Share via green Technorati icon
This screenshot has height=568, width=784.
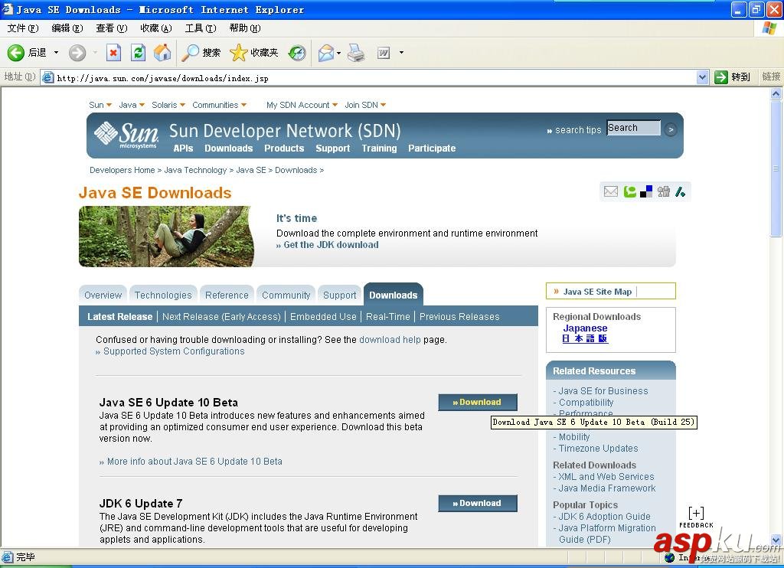(x=629, y=191)
